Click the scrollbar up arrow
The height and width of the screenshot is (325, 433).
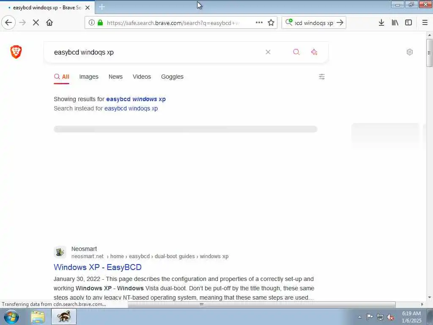[430, 35]
